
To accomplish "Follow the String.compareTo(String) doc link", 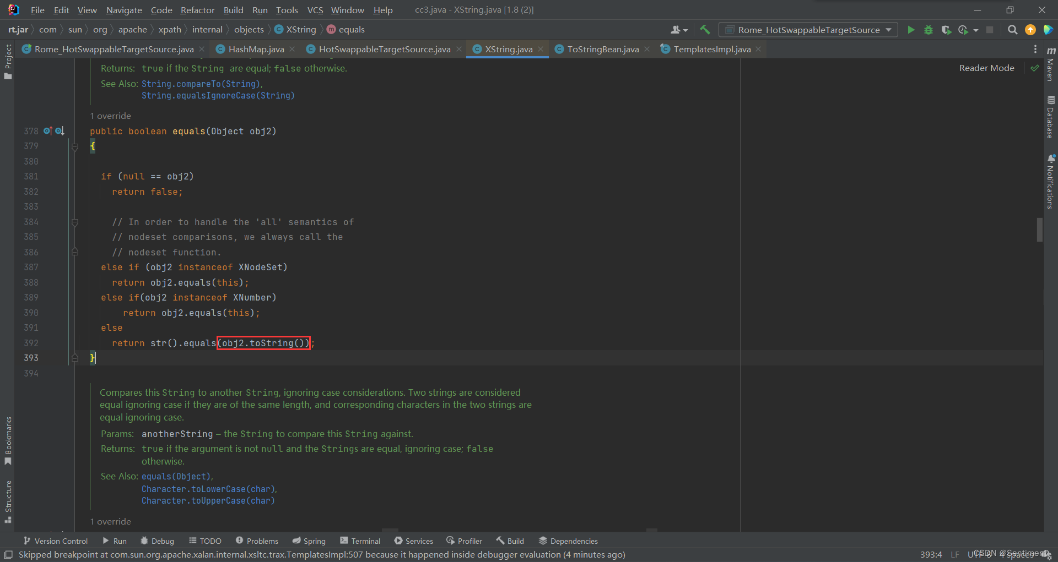I will pyautogui.click(x=201, y=84).
